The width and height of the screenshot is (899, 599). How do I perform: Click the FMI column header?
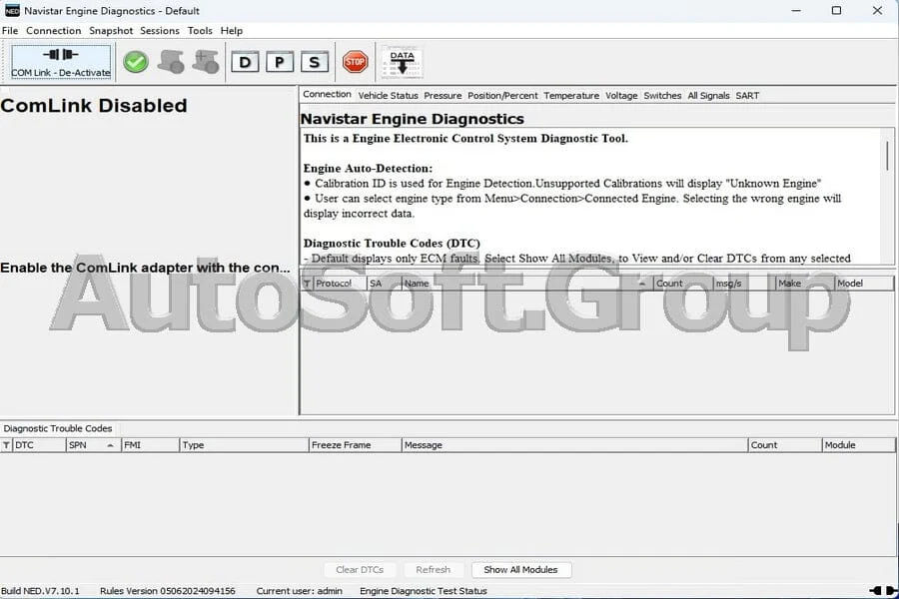point(150,445)
